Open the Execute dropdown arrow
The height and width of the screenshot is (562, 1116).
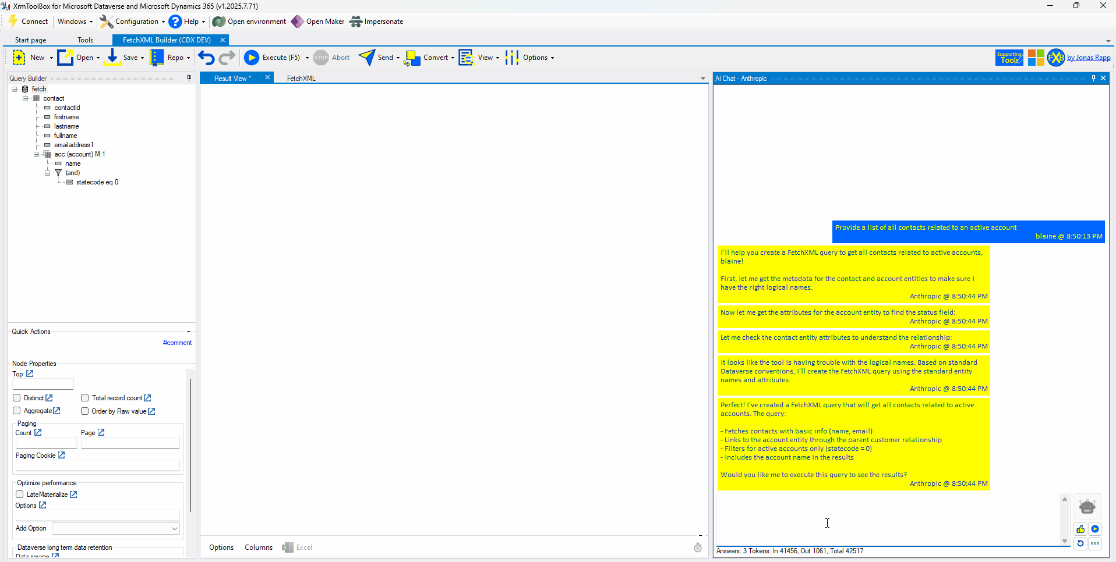coord(307,58)
